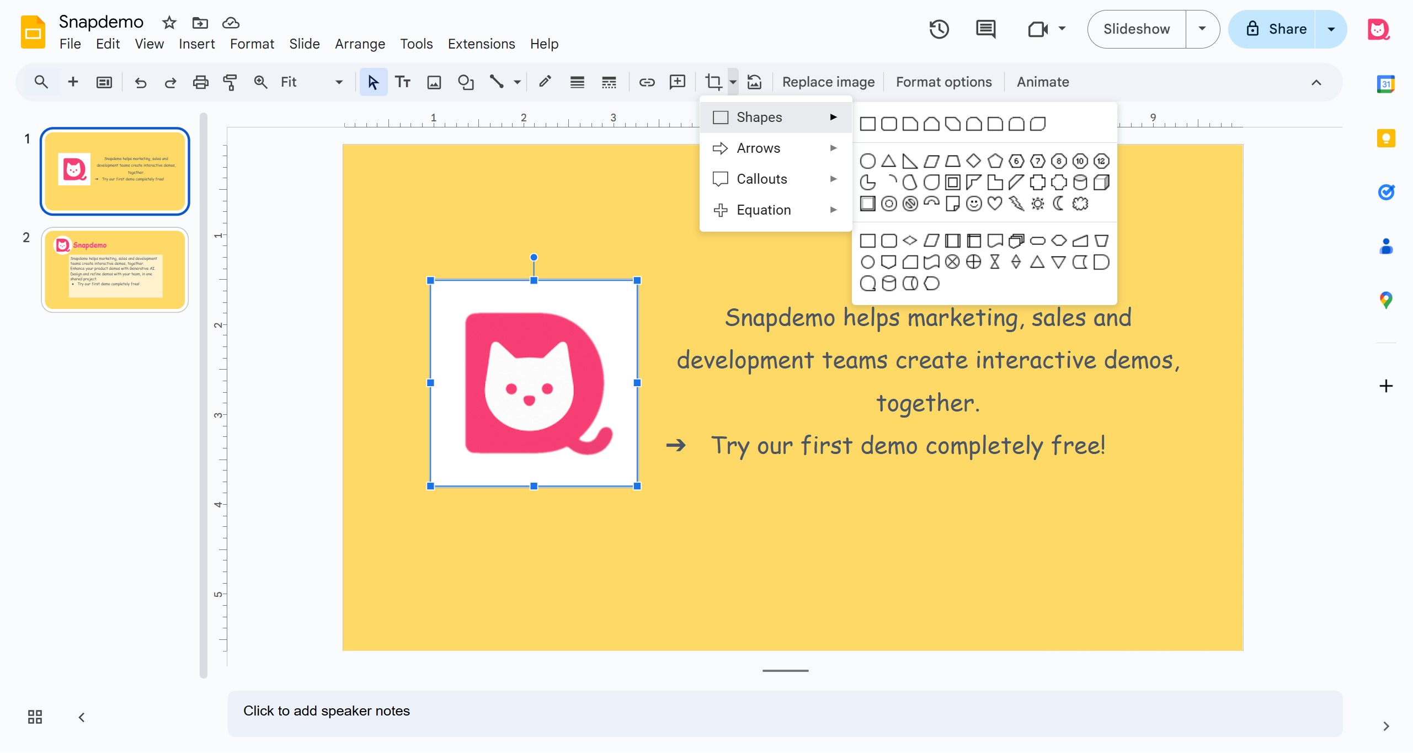Expand the Callouts submenu
Viewport: 1413px width, 753px height.
pos(776,179)
